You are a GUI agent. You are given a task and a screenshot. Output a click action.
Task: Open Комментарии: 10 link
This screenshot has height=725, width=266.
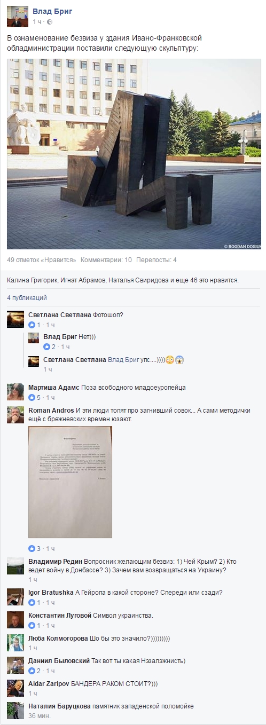click(x=106, y=260)
